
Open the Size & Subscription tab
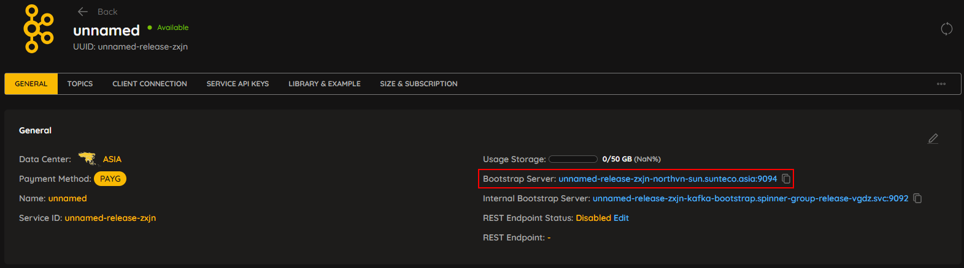point(418,84)
